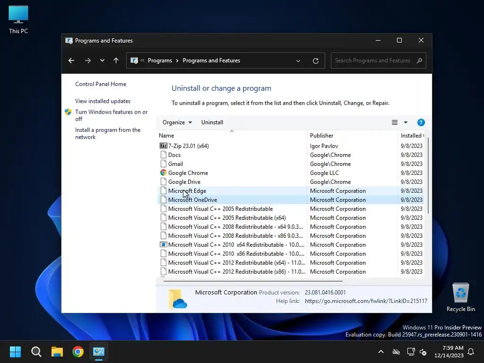Open the notification bell icon

click(x=471, y=352)
